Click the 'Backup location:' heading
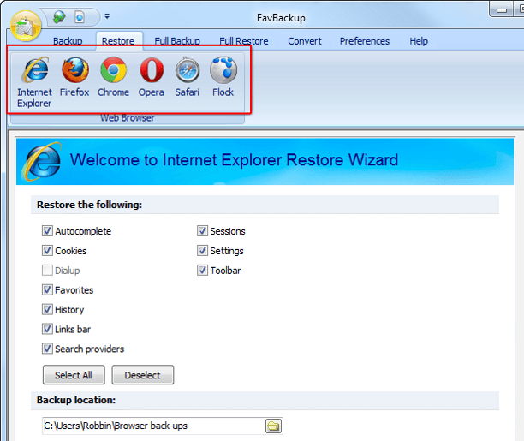Image resolution: width=524 pixels, height=441 pixels. point(76,400)
